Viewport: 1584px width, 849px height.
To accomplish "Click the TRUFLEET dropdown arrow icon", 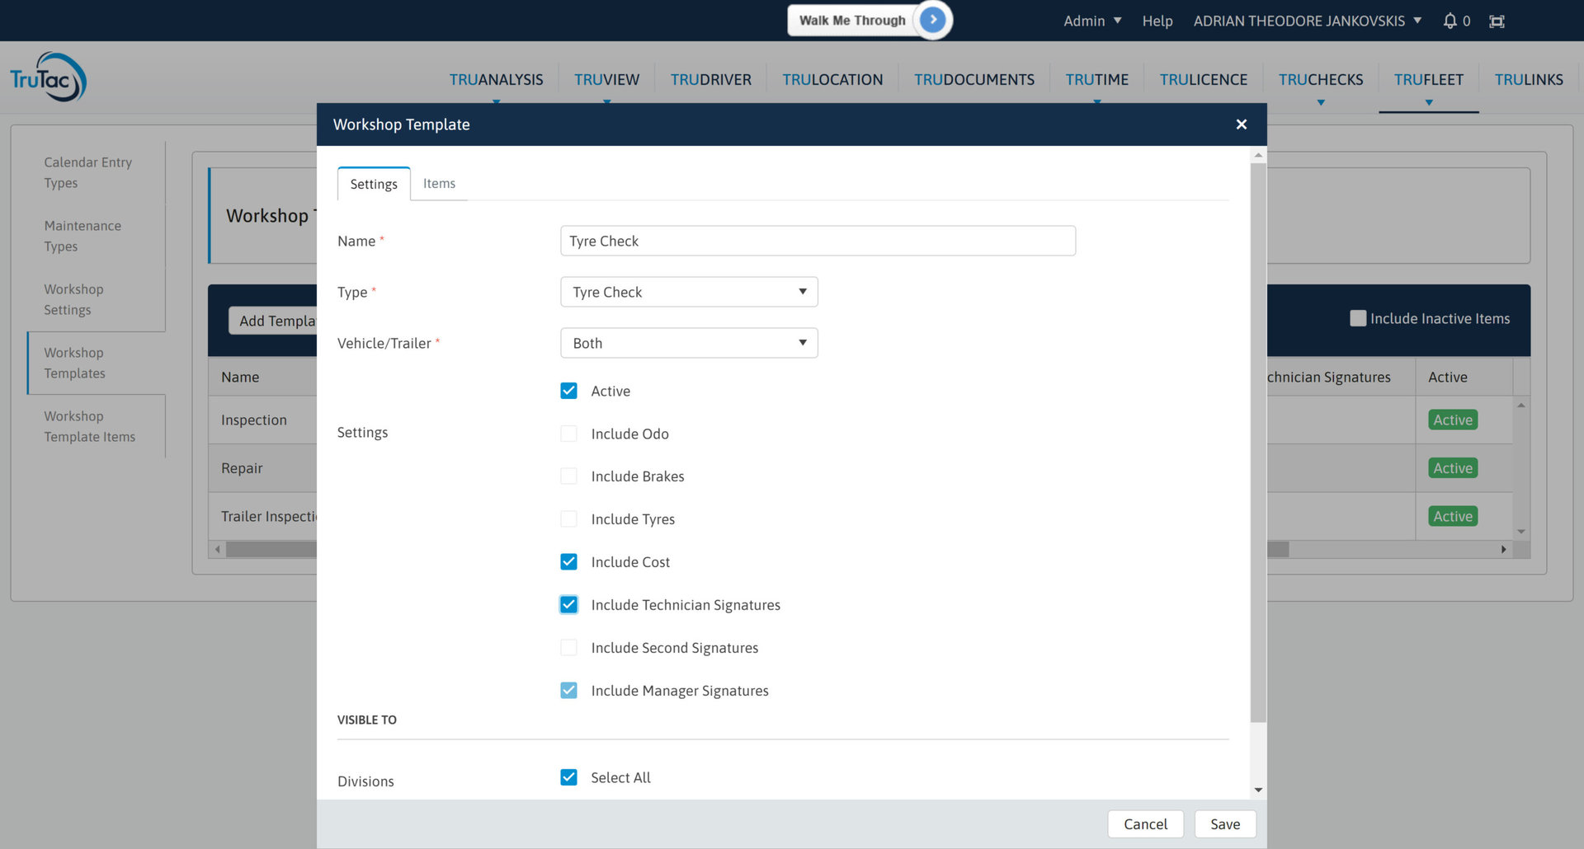I will (1429, 102).
